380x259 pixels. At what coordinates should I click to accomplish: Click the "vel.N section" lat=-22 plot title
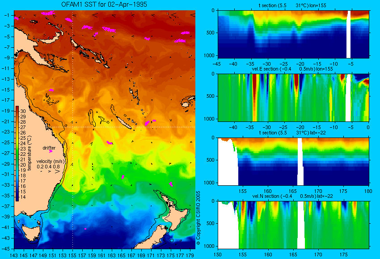(x=292, y=196)
